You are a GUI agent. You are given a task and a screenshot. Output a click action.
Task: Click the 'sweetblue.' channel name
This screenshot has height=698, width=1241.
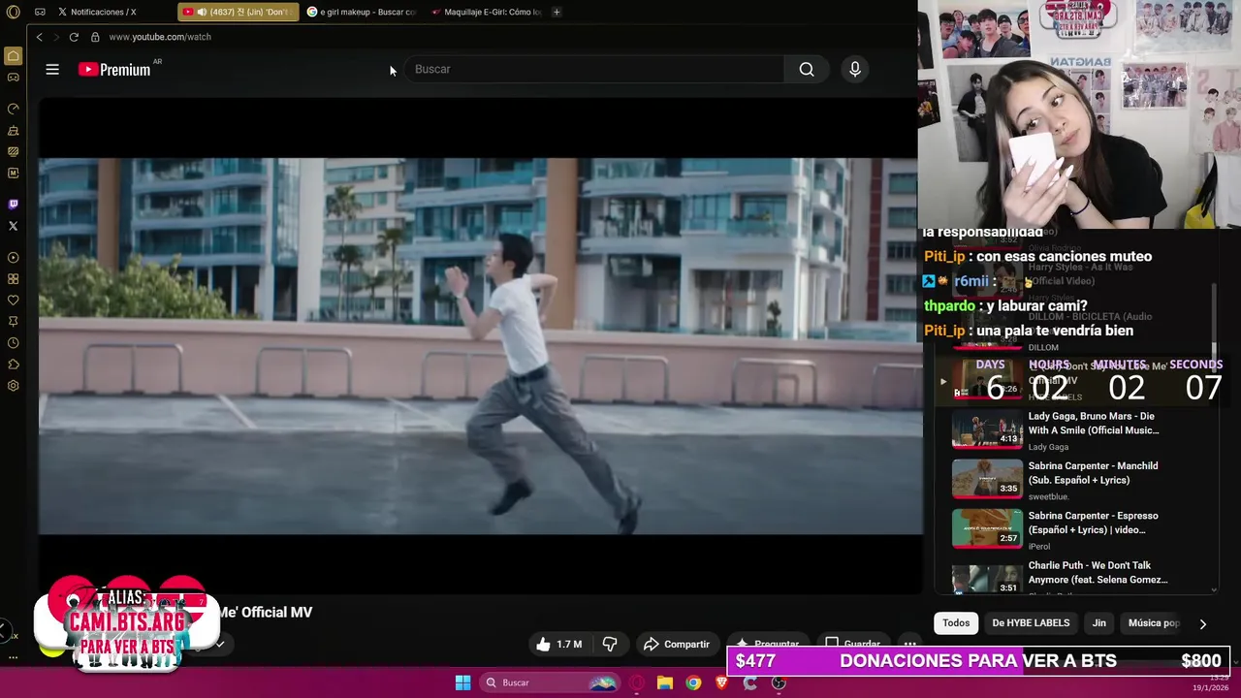[x=1048, y=496]
